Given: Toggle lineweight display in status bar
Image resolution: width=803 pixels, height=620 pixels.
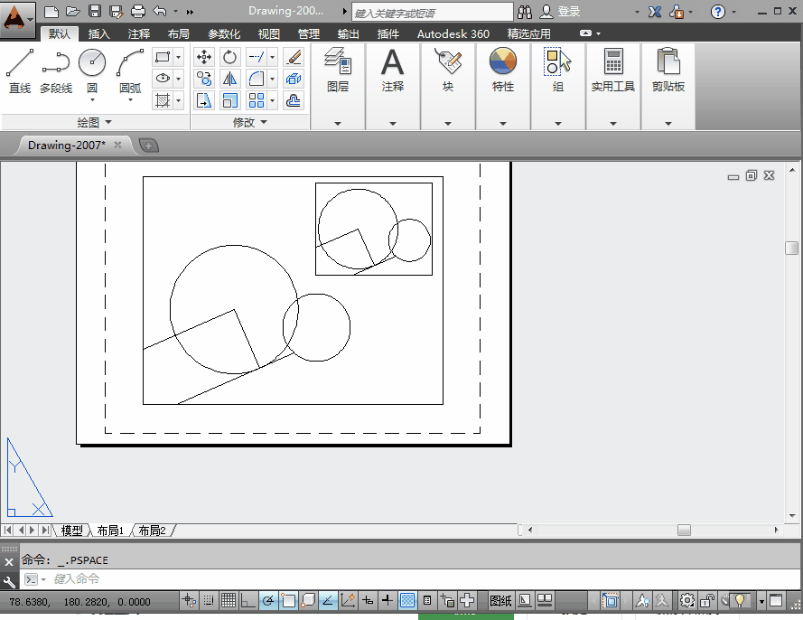Looking at the screenshot, I should click(387, 600).
